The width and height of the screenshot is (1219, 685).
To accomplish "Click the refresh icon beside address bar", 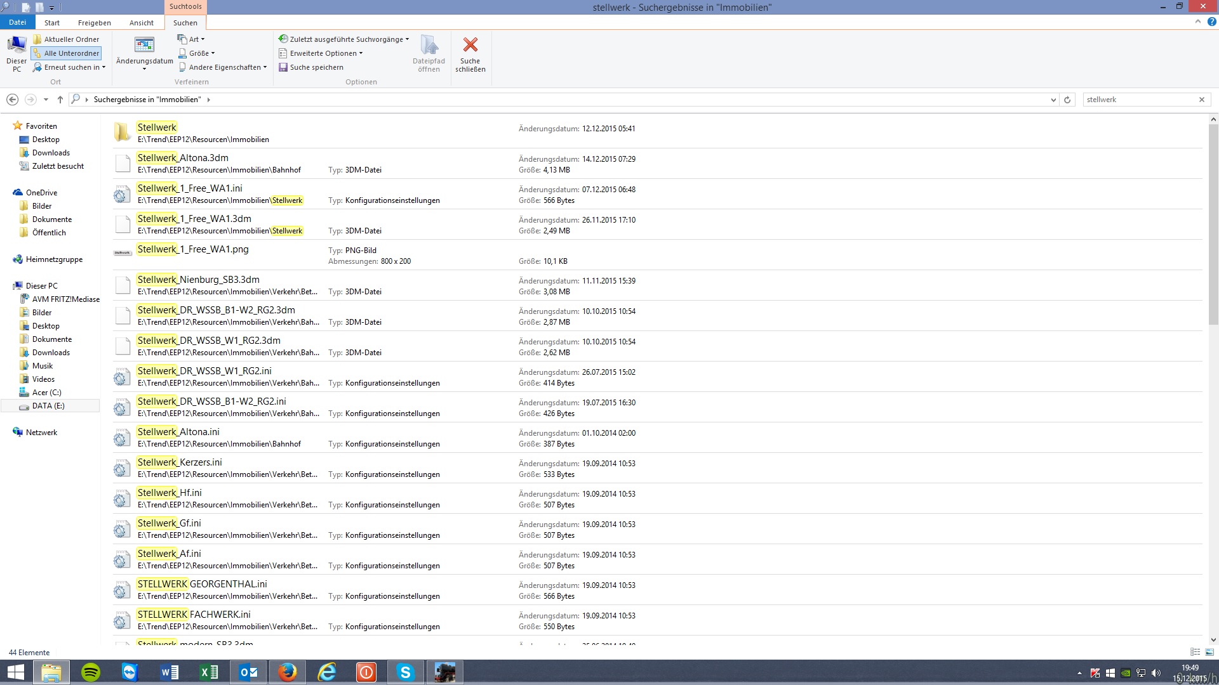I will 1067,100.
